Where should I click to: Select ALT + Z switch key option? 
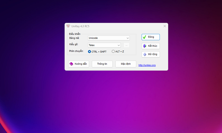[x=118, y=51]
